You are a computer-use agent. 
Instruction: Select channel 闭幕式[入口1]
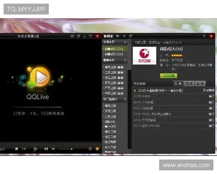[115, 49]
